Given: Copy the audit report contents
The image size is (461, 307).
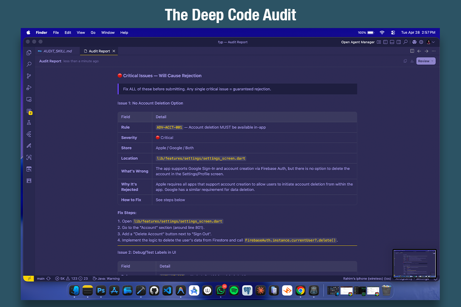Looking at the screenshot, I should 405,61.
